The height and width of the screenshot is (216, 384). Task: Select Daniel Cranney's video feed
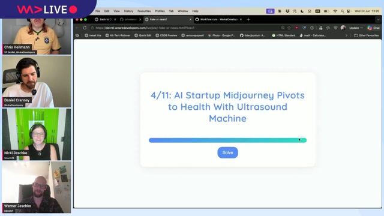pos(36,82)
